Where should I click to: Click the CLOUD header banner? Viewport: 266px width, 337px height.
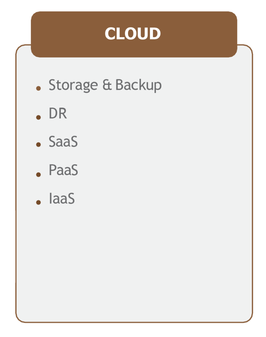tap(134, 34)
